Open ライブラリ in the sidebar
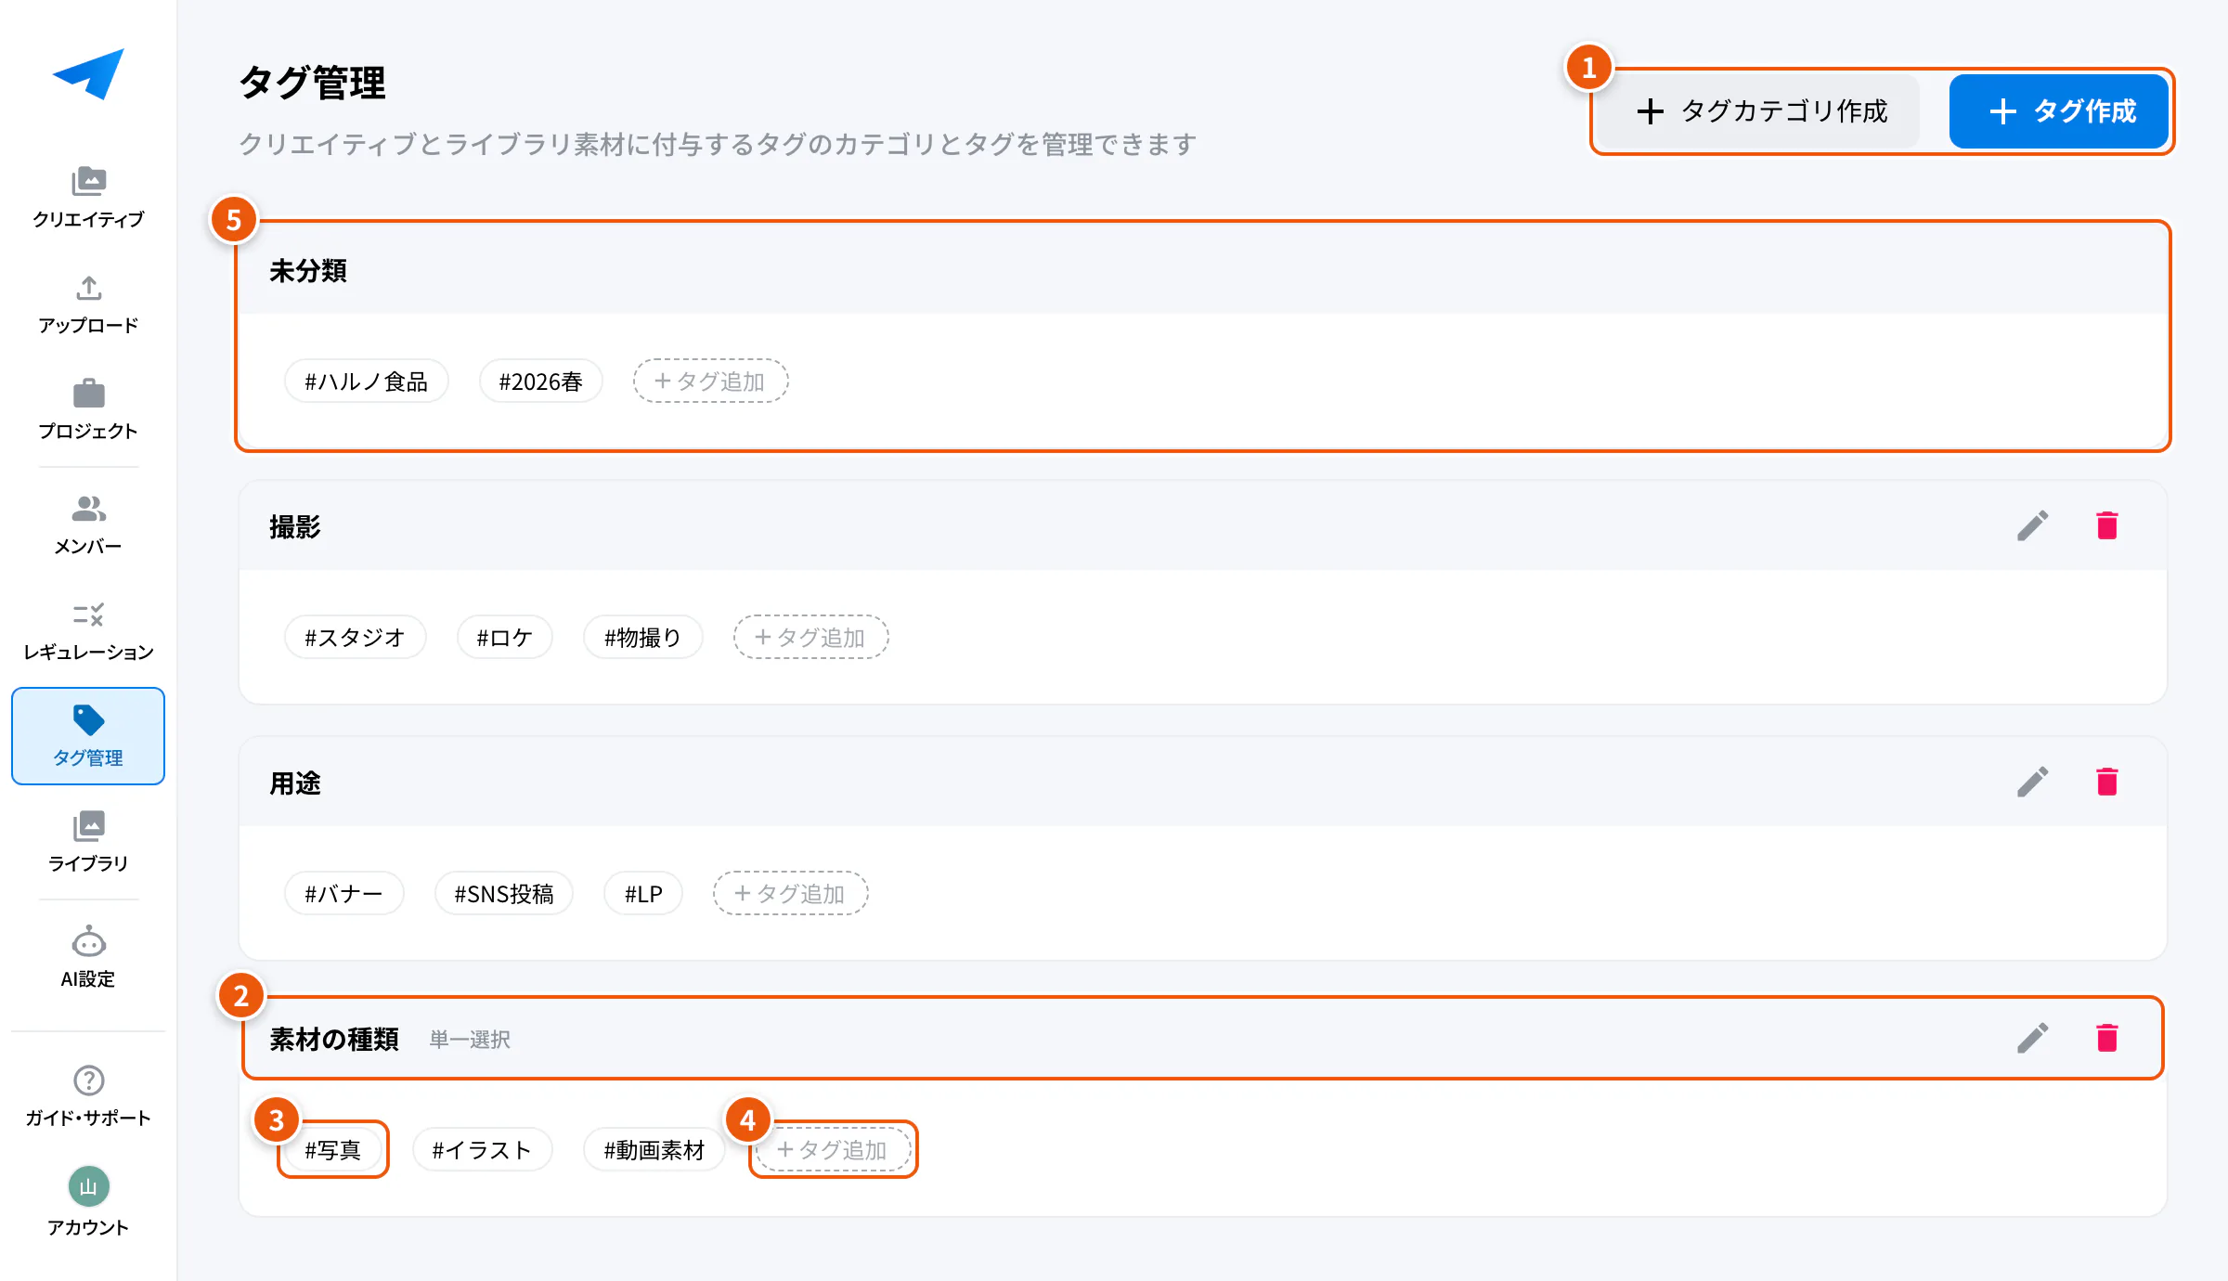Image resolution: width=2228 pixels, height=1281 pixels. pos(88,842)
